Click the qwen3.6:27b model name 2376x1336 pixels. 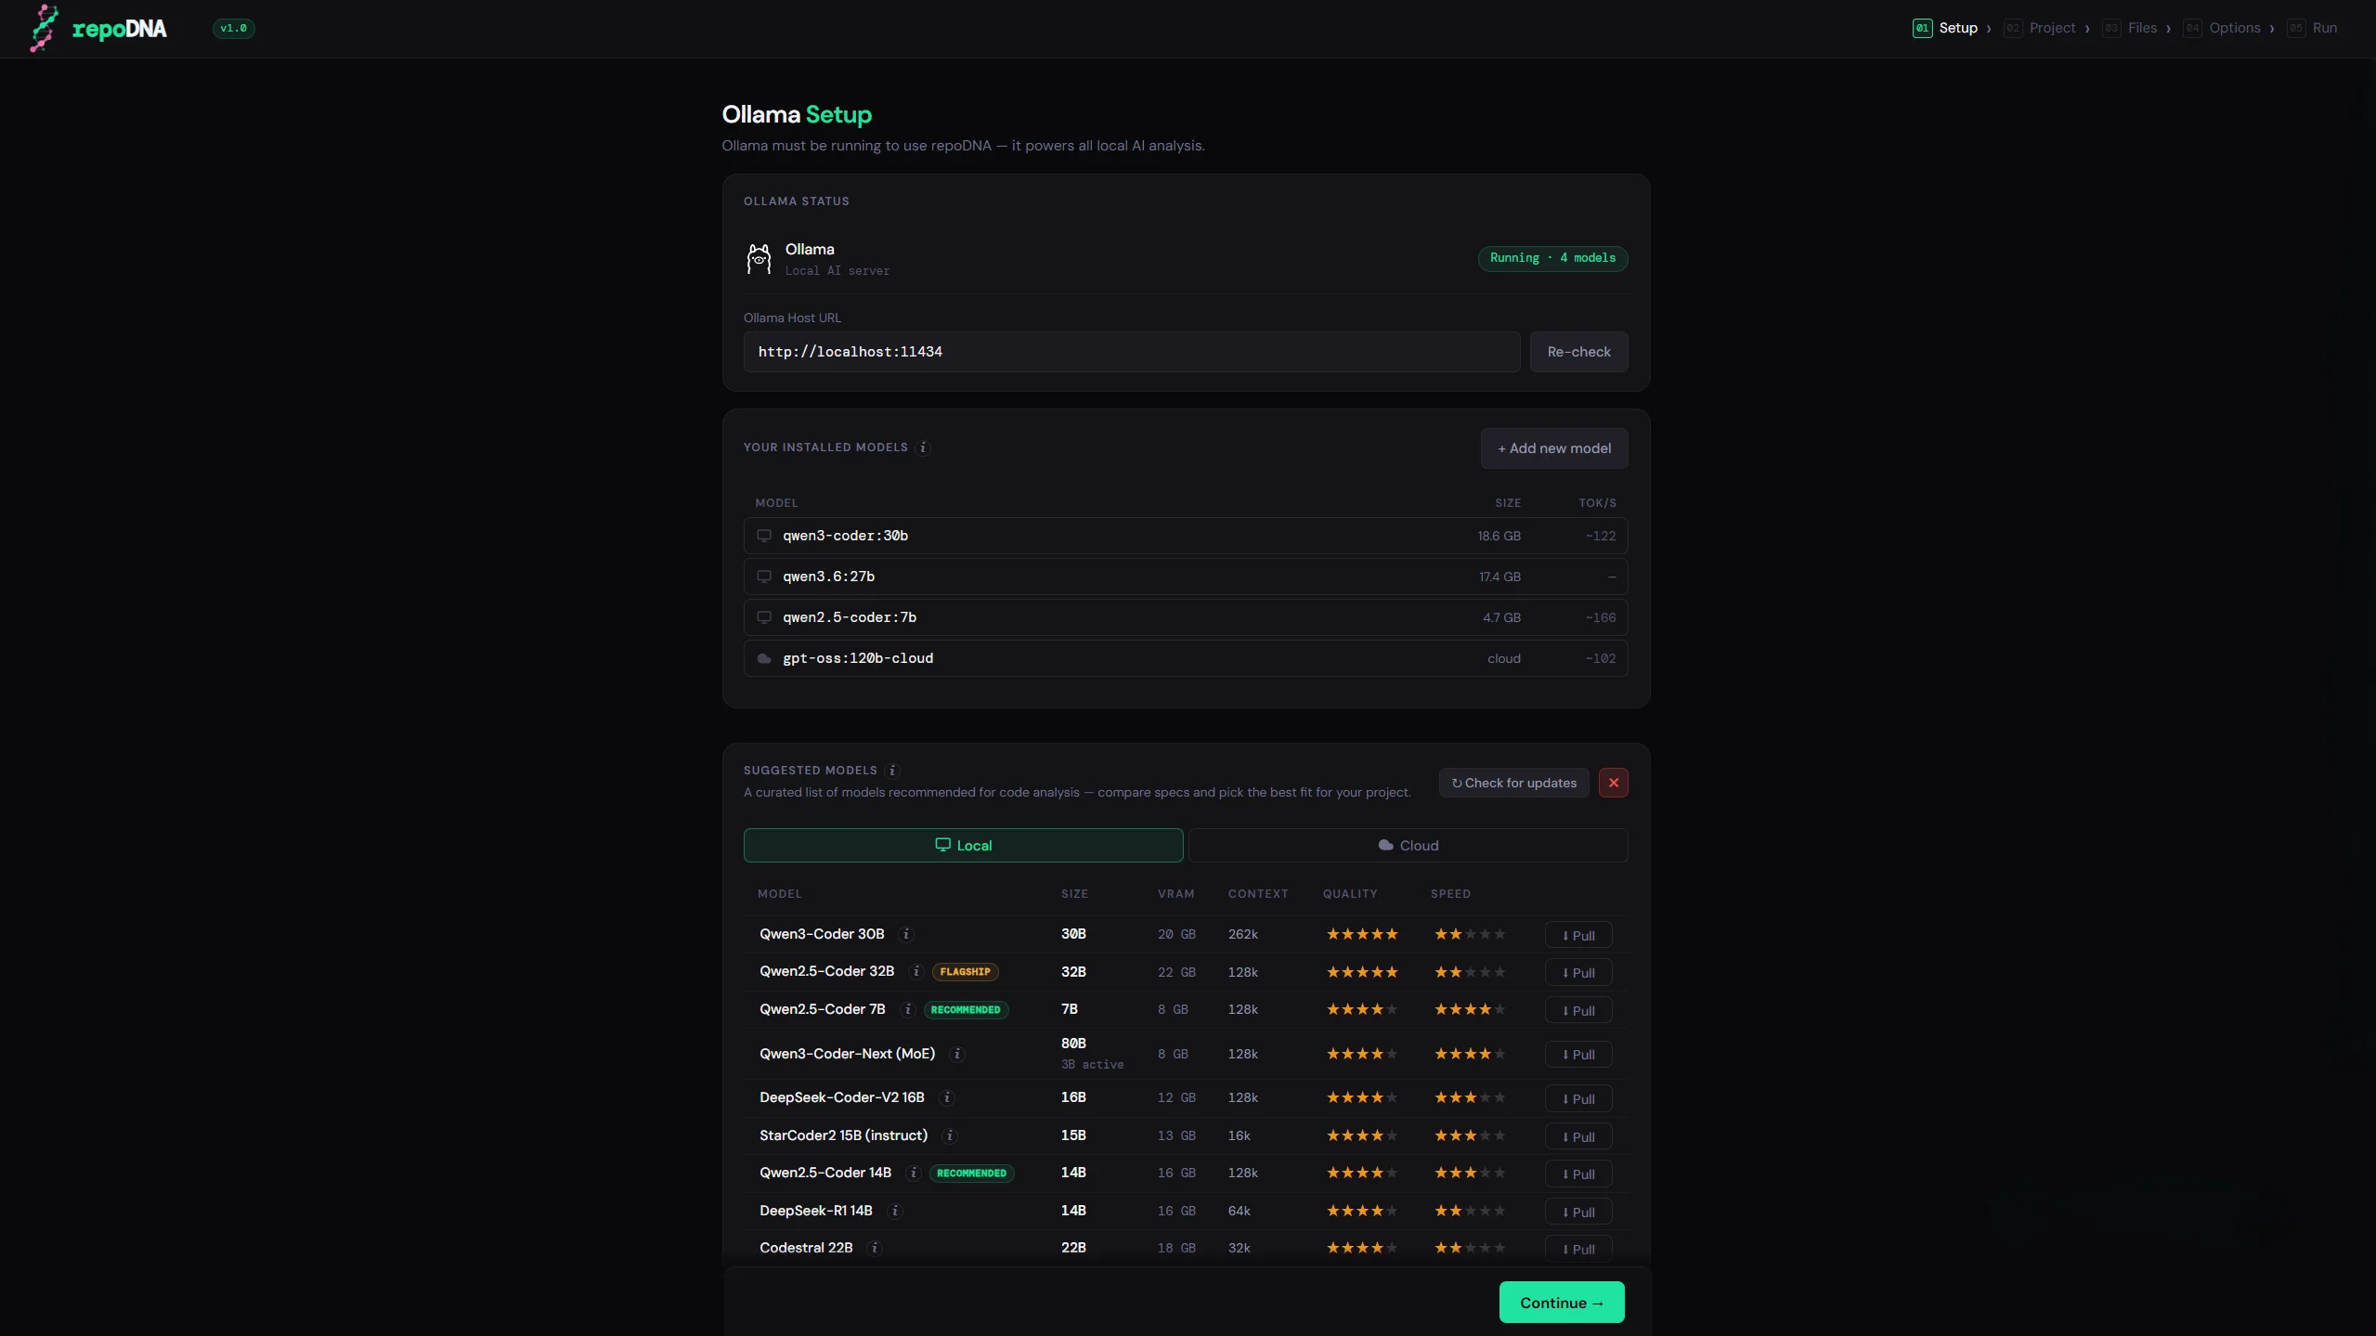(828, 577)
